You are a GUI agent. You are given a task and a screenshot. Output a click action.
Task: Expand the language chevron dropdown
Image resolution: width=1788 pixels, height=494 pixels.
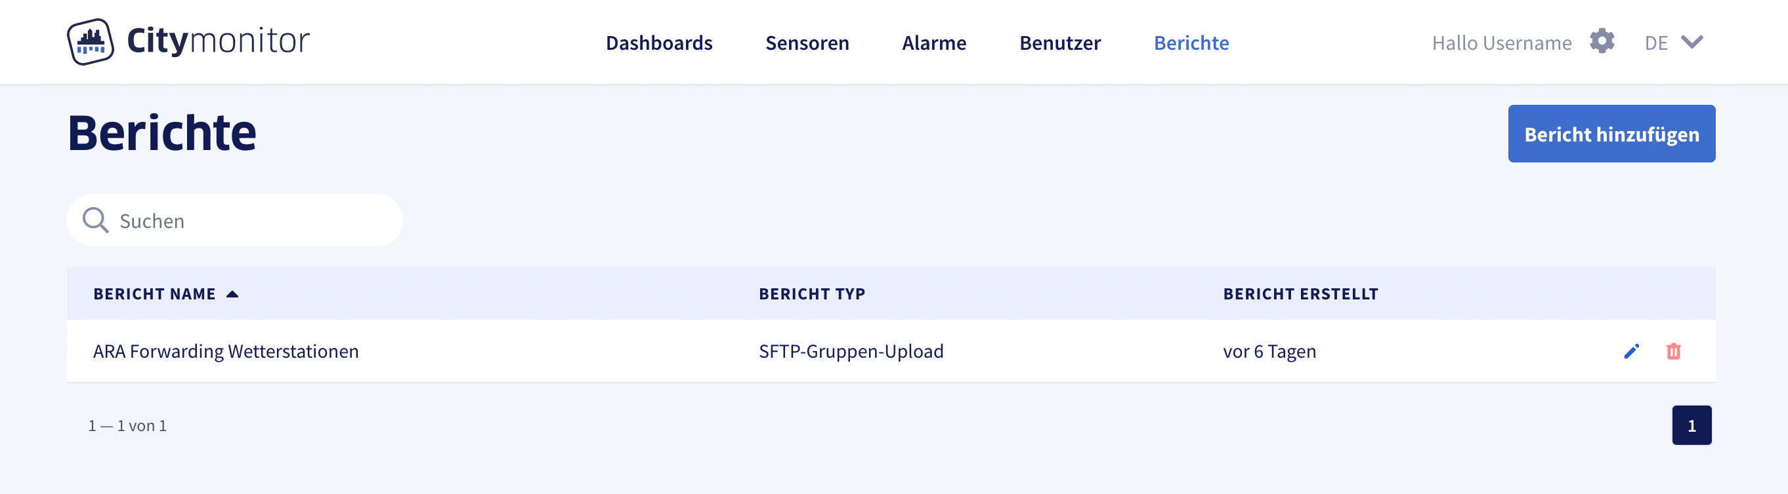[x=1692, y=43]
